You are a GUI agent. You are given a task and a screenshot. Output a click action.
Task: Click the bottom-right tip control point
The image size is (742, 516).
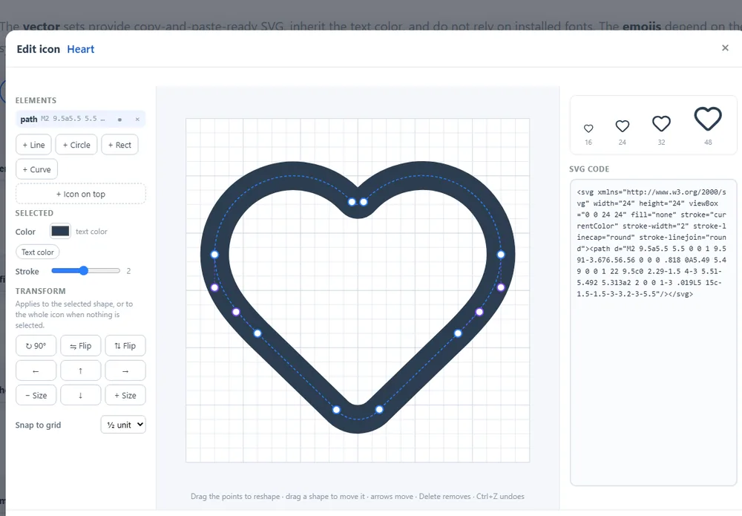tap(379, 410)
